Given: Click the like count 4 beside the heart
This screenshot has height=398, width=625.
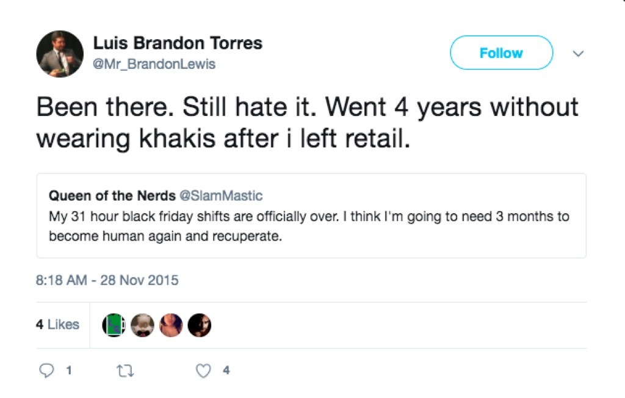Looking at the screenshot, I should click(x=226, y=370).
